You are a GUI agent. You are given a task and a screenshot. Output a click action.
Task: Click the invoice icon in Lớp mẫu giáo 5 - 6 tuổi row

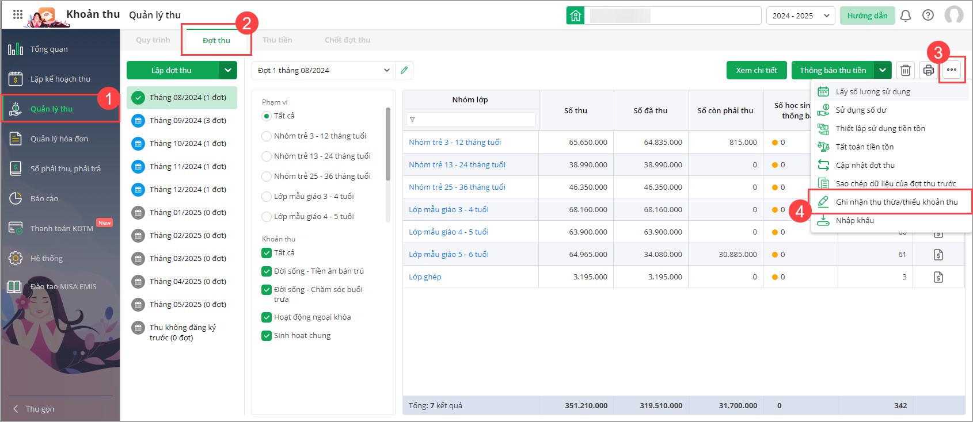(x=938, y=255)
